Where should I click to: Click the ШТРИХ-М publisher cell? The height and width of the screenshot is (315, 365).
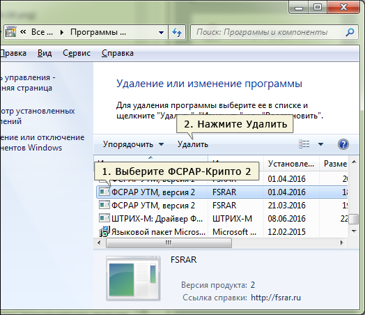232,219
